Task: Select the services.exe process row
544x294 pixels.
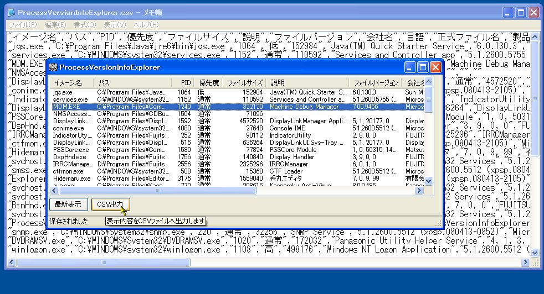Action: coord(238,99)
